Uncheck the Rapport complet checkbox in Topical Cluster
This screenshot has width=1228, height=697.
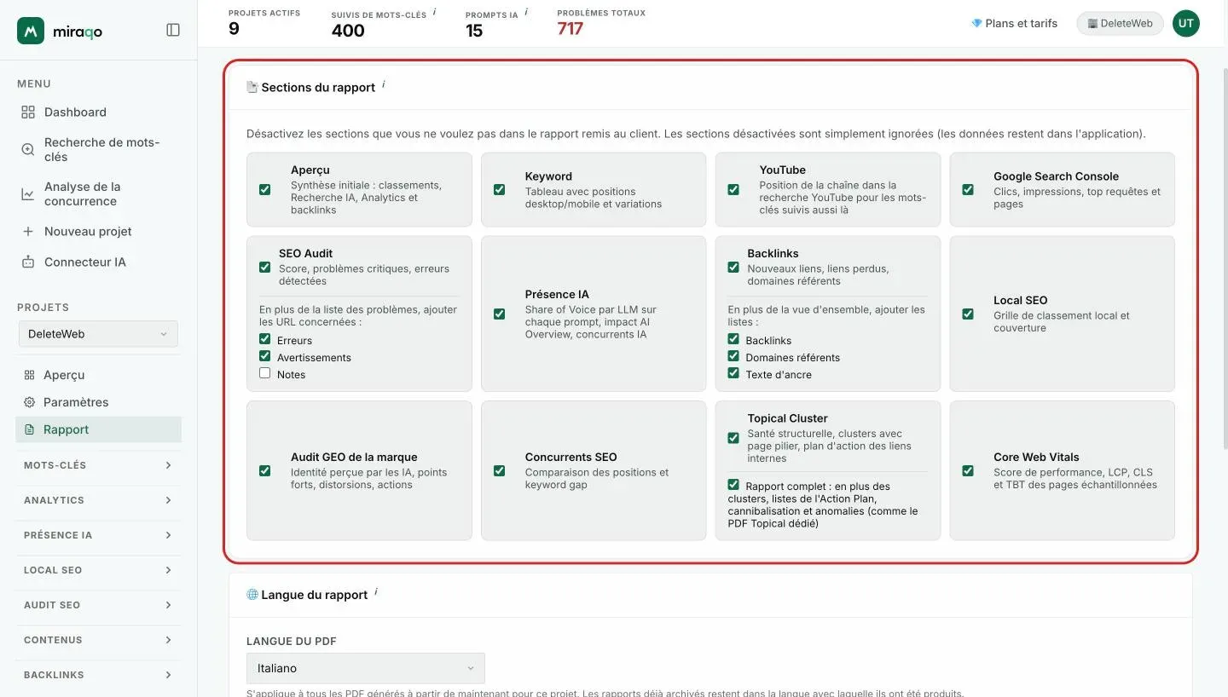point(733,484)
